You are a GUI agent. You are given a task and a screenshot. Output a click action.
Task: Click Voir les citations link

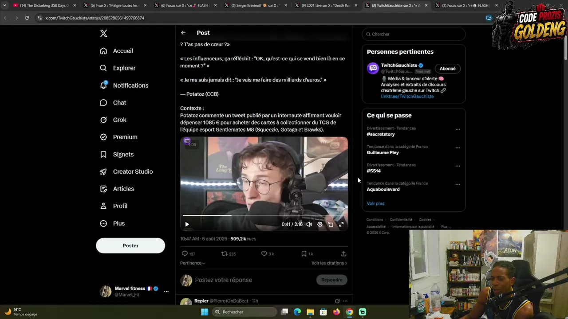[329, 263]
